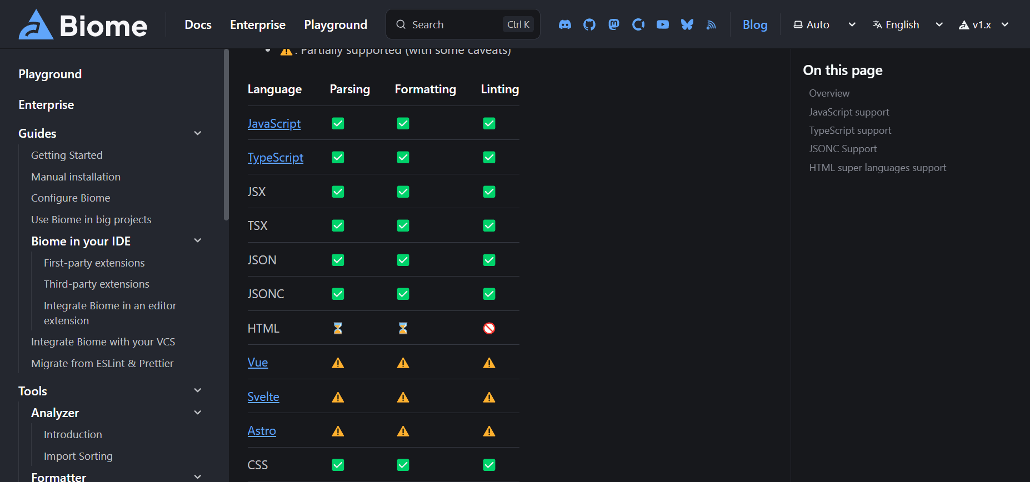Open the Astro language link
This screenshot has width=1030, height=482.
click(x=262, y=430)
